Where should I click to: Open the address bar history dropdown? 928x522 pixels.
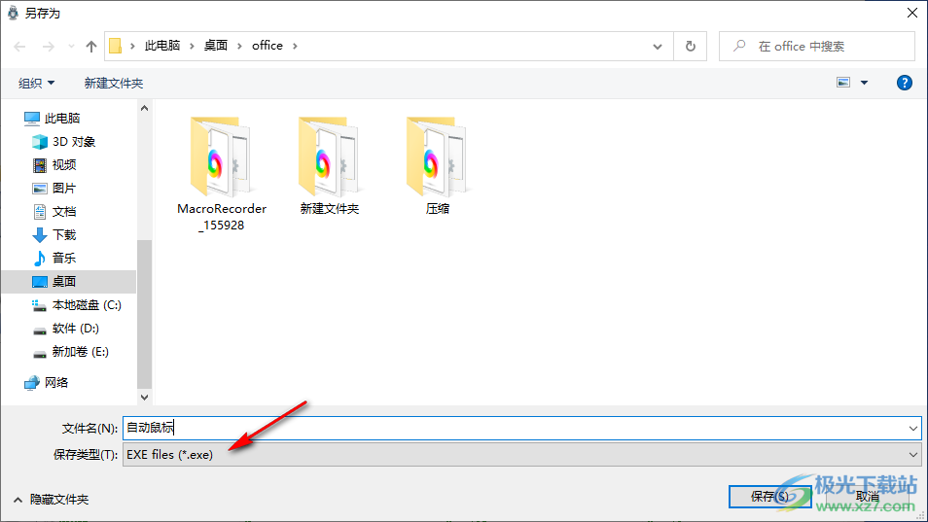[657, 46]
